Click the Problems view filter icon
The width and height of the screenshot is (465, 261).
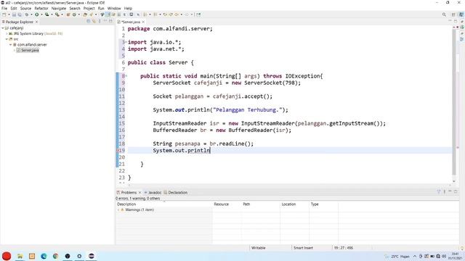click(x=439, y=191)
